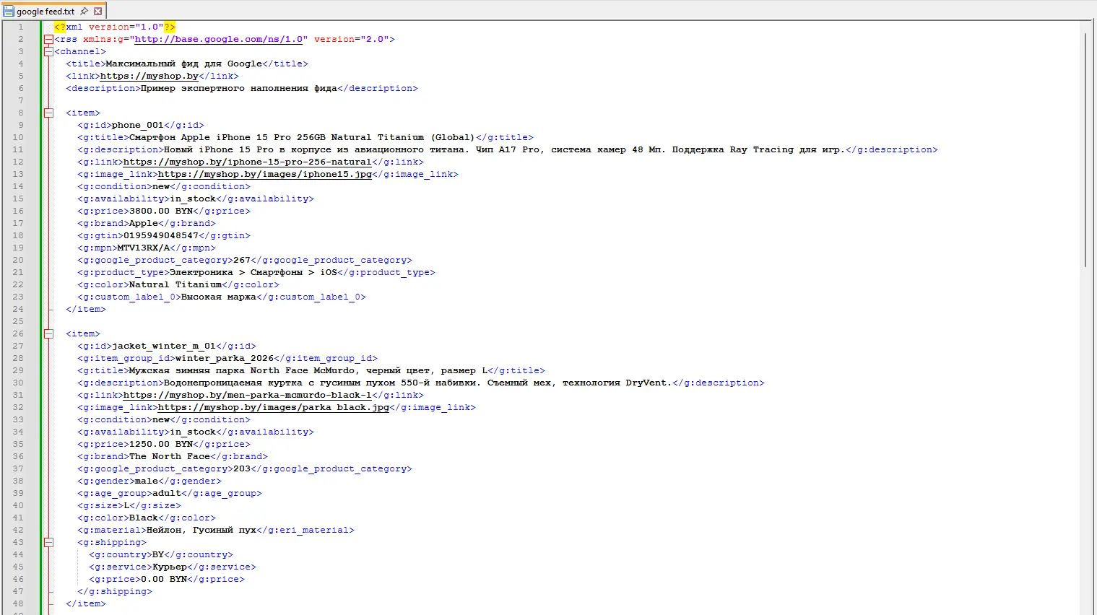The image size is (1097, 615).
Task: Open the https://myshop.by link in channel
Action: coord(149,76)
